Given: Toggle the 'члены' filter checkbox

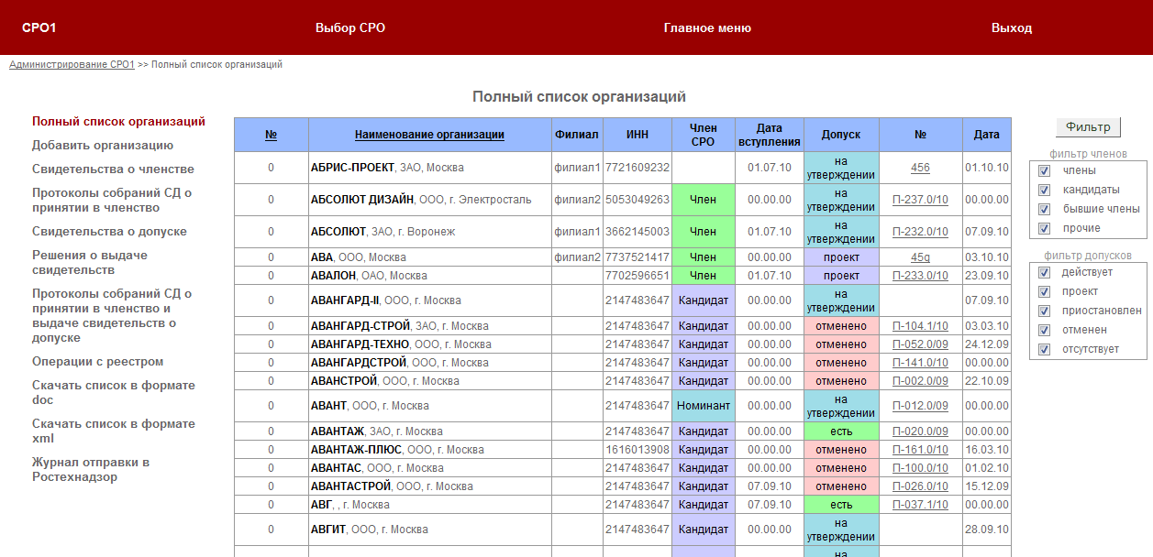Looking at the screenshot, I should click(x=1044, y=170).
